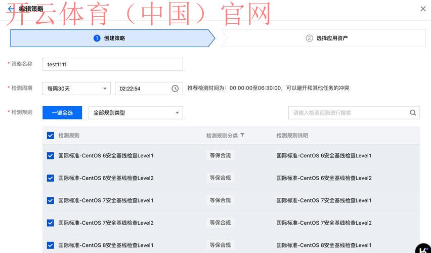Click description cell for CentOS 6 Level2
The image size is (431, 253).
(x=324, y=178)
